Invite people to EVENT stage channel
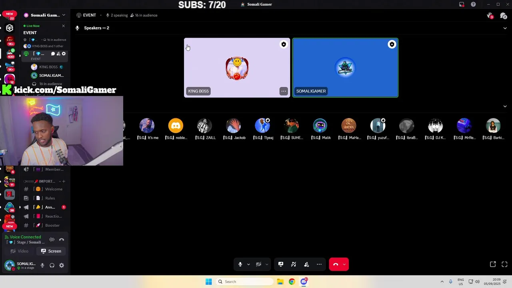 pos(58,54)
